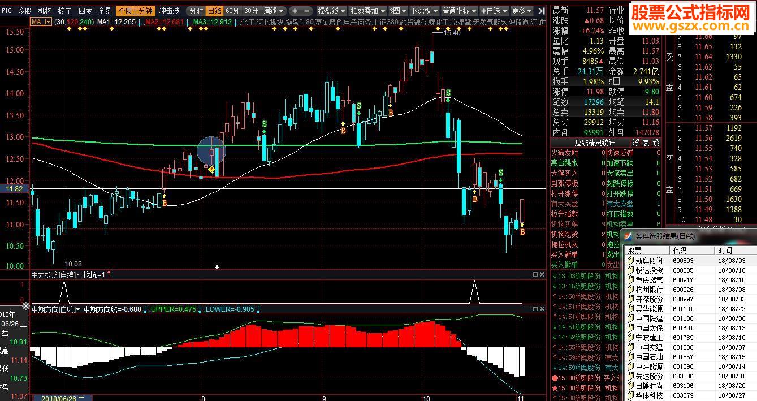
Task: Click the 浮 float button
Action: click(x=635, y=143)
